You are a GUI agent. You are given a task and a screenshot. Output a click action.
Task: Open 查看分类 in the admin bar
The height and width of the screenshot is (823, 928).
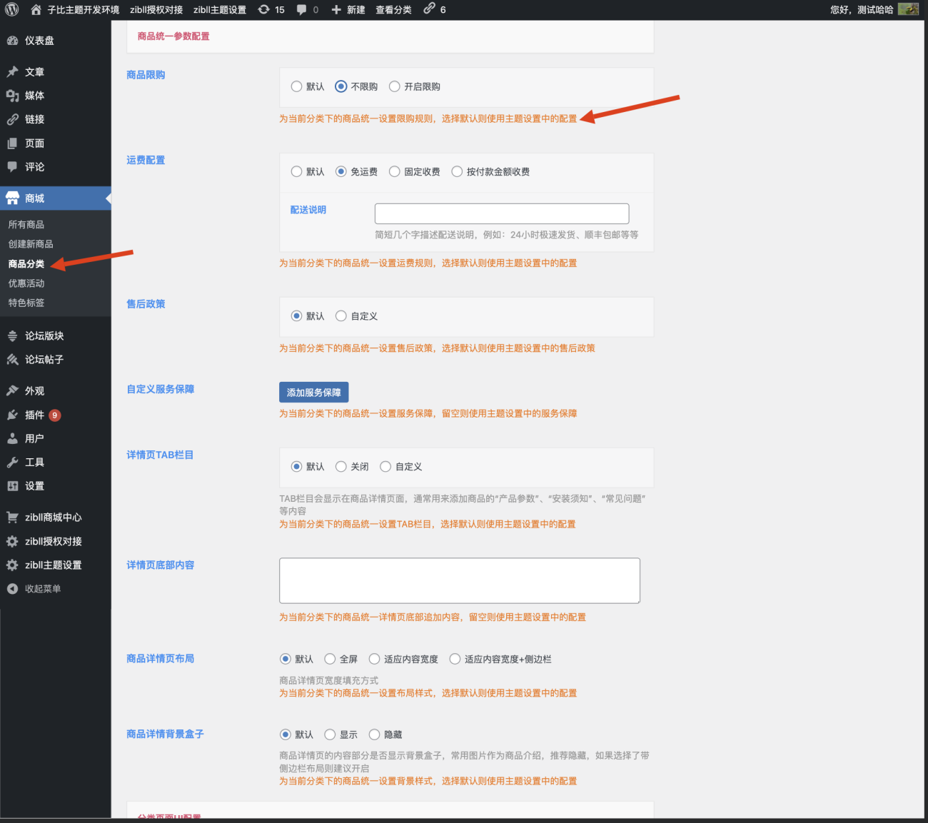(394, 10)
